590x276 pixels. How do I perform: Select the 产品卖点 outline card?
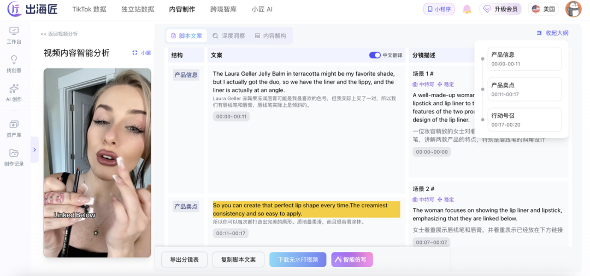click(x=524, y=89)
